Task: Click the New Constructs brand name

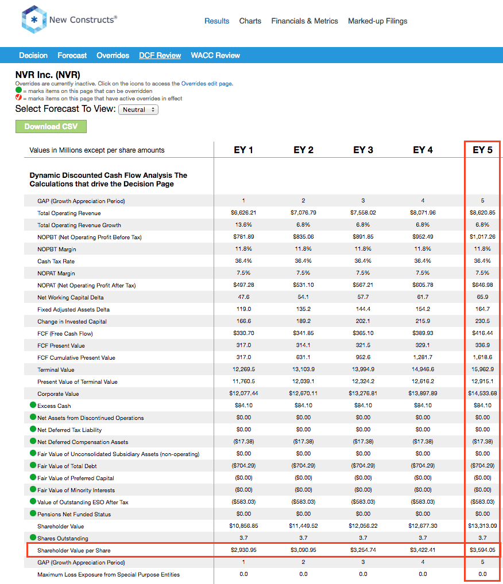Action: coord(83,20)
